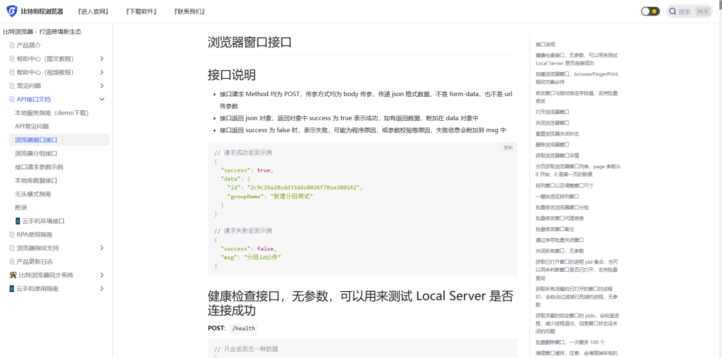
Task: Click the 产品简介 page icon
Action: [x=12, y=45]
